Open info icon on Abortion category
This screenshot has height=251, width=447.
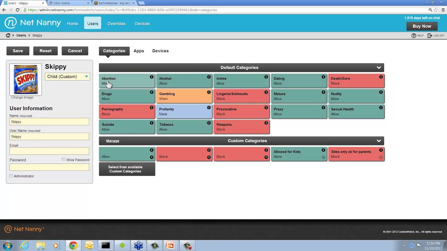point(152,77)
